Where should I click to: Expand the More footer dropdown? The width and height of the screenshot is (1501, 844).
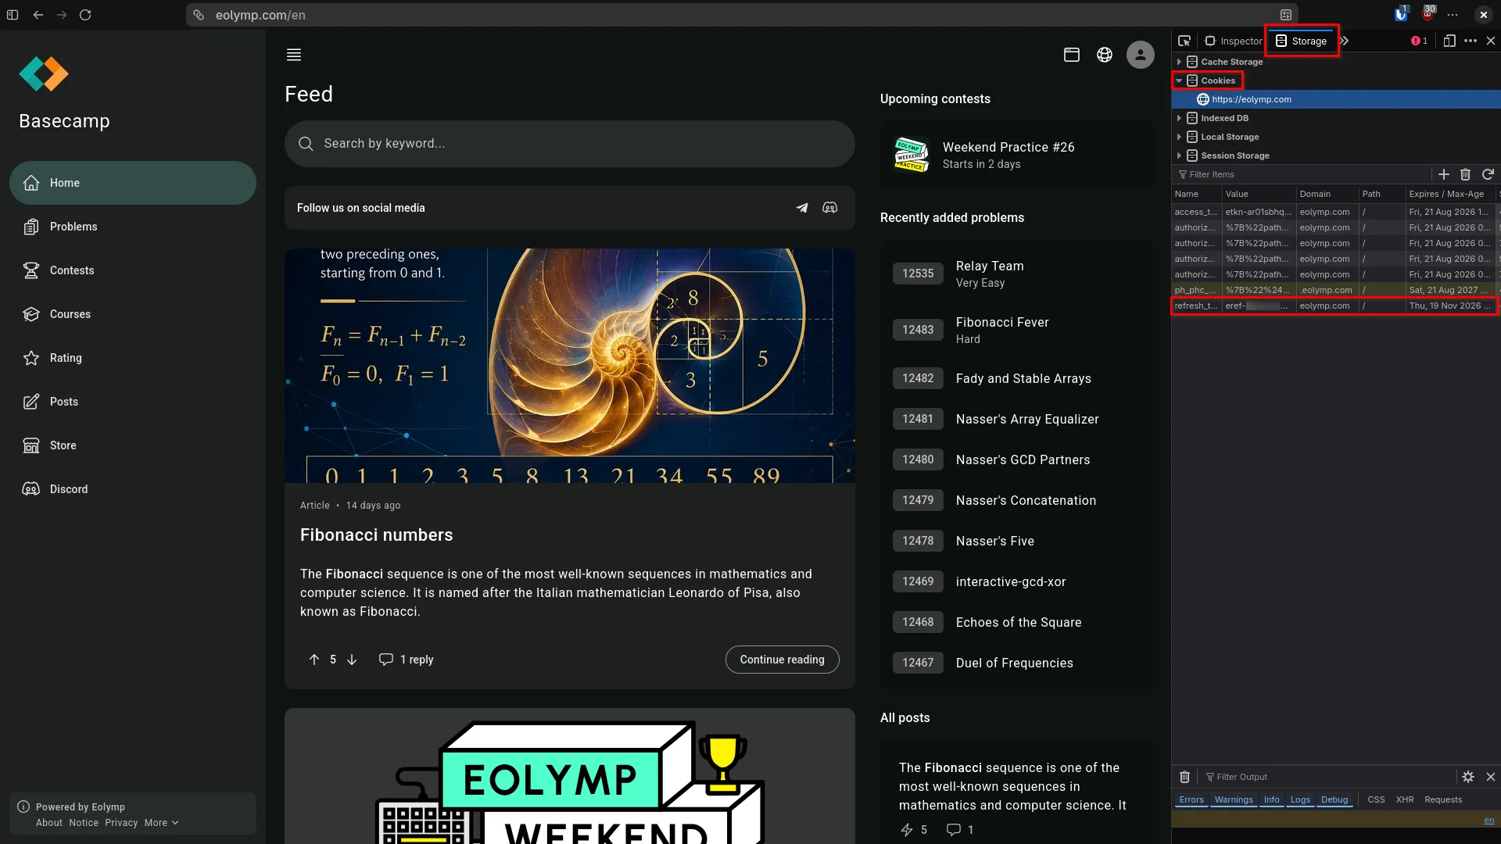click(161, 823)
